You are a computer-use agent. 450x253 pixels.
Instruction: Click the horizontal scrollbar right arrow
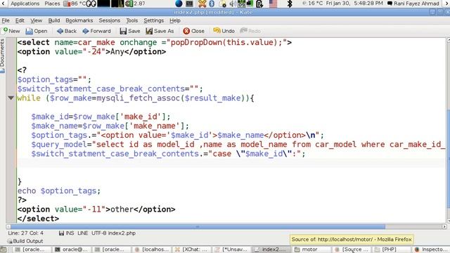(x=444, y=226)
